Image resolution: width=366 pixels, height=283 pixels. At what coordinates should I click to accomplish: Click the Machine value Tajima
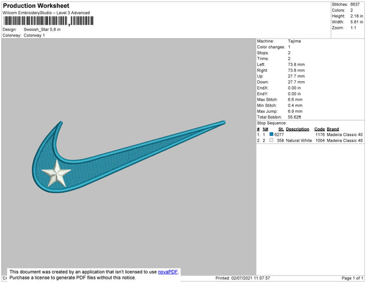[x=295, y=41]
